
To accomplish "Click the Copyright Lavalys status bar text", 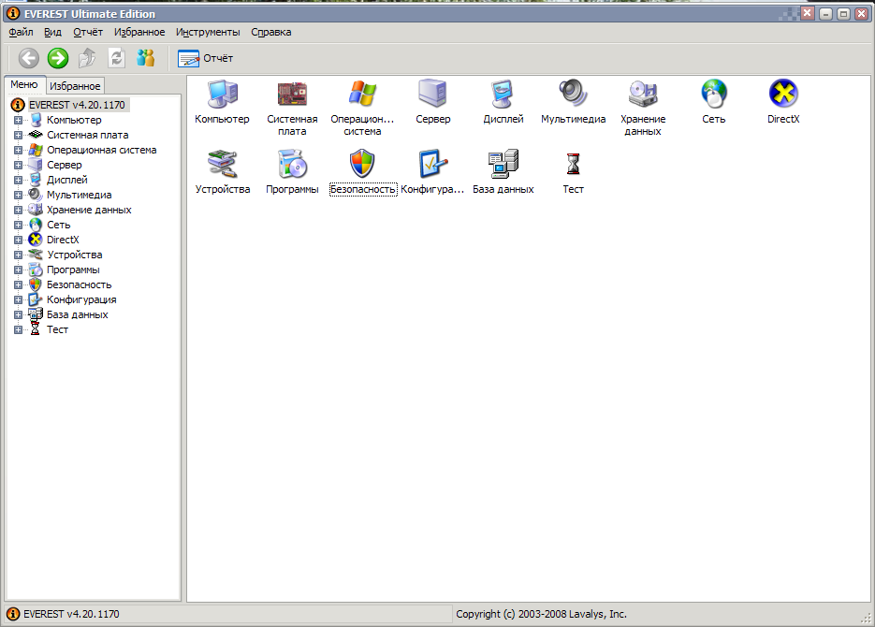I will pos(541,614).
